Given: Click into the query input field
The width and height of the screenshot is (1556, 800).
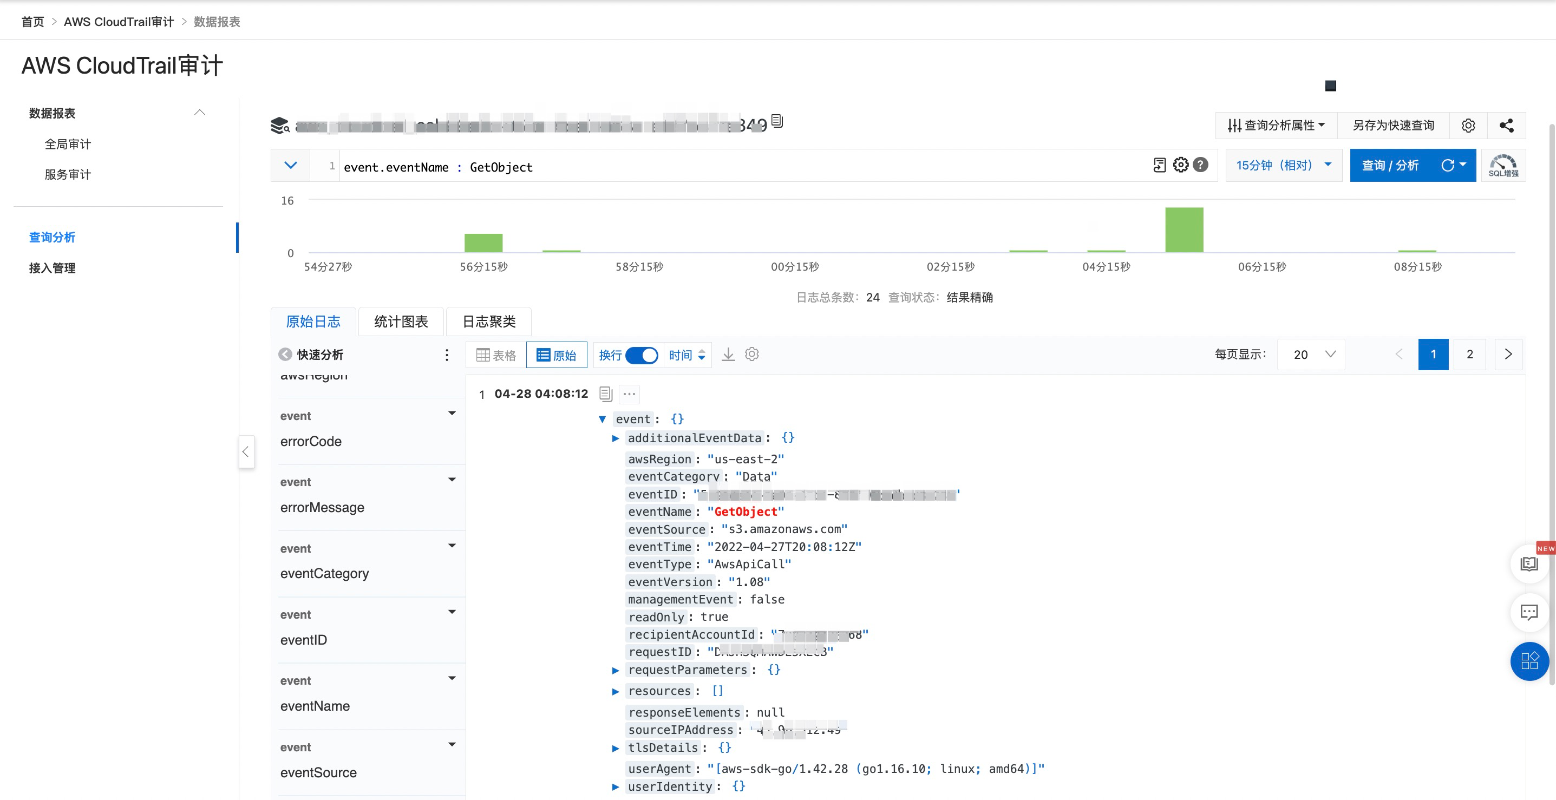Looking at the screenshot, I should point(743,167).
